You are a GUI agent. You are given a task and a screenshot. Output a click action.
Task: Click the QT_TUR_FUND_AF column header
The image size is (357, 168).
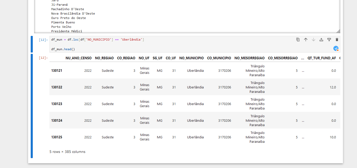pos(322,58)
